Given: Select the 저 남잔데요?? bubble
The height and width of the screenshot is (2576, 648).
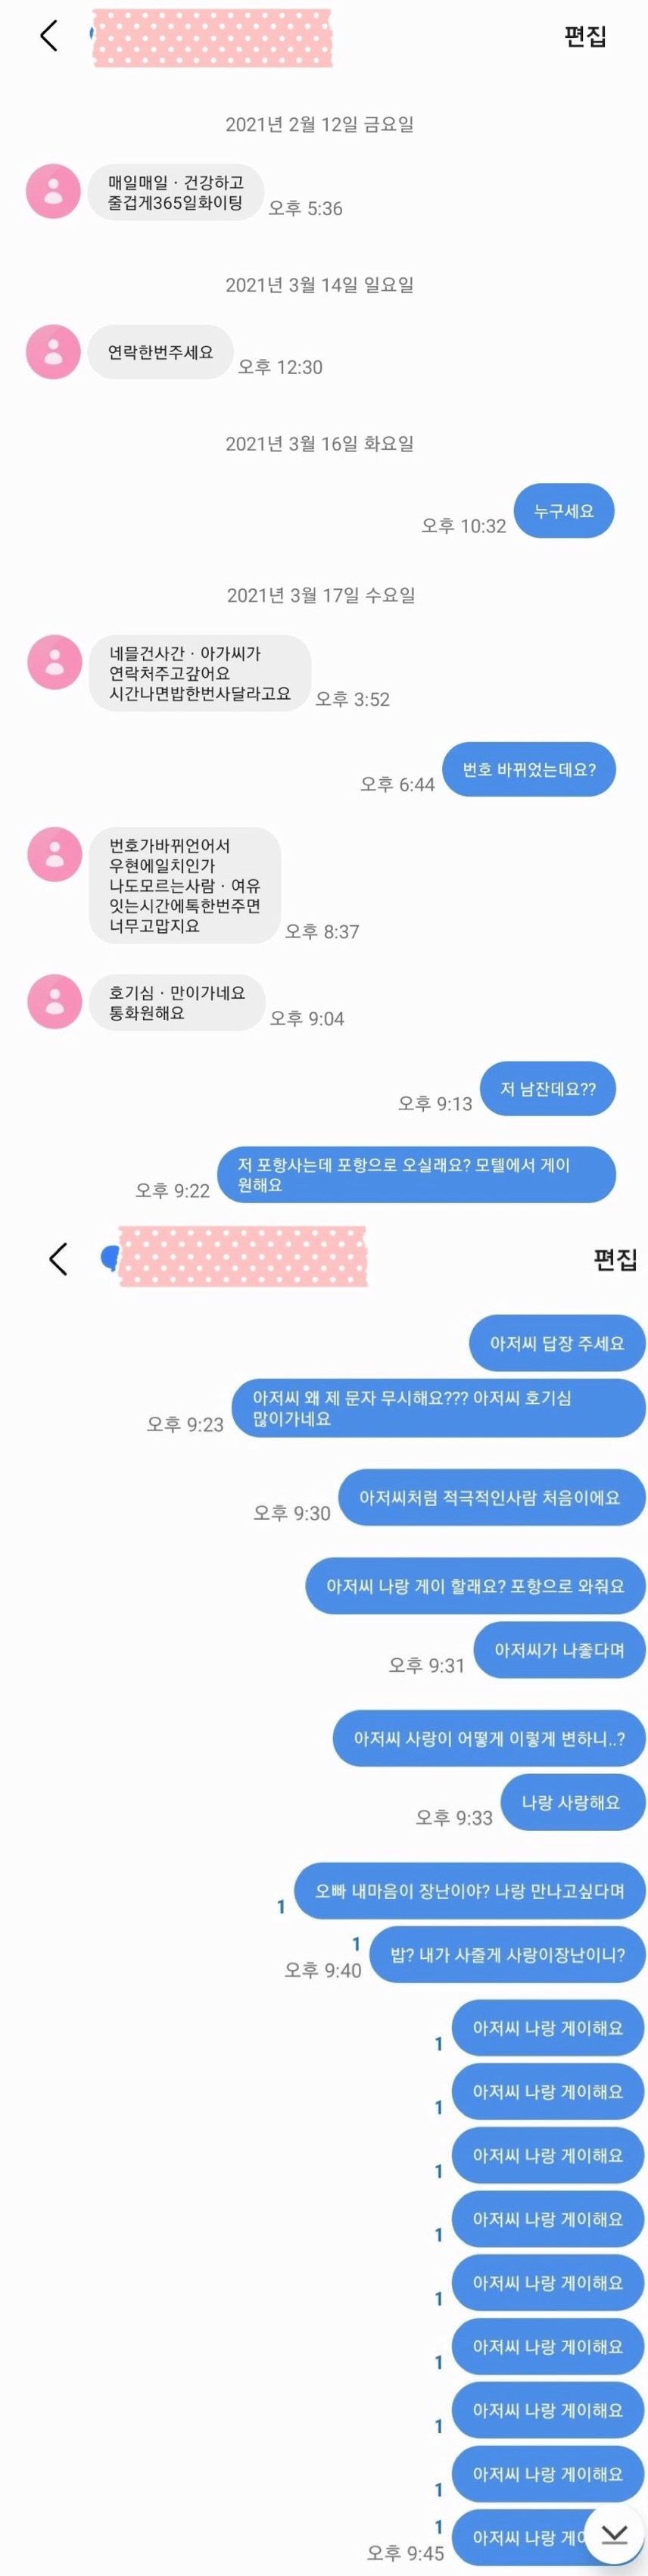Looking at the screenshot, I should (x=548, y=1088).
